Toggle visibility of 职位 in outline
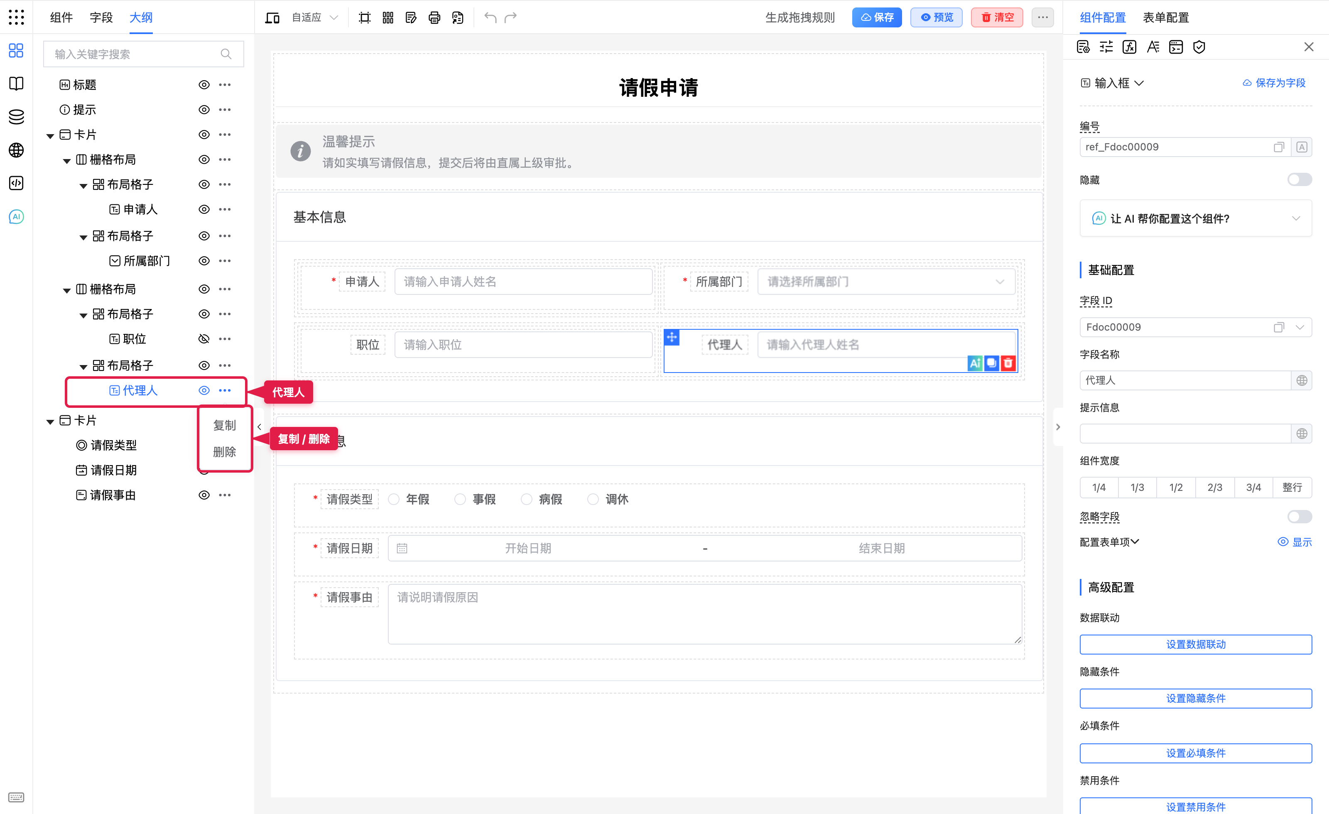 pyautogui.click(x=204, y=339)
